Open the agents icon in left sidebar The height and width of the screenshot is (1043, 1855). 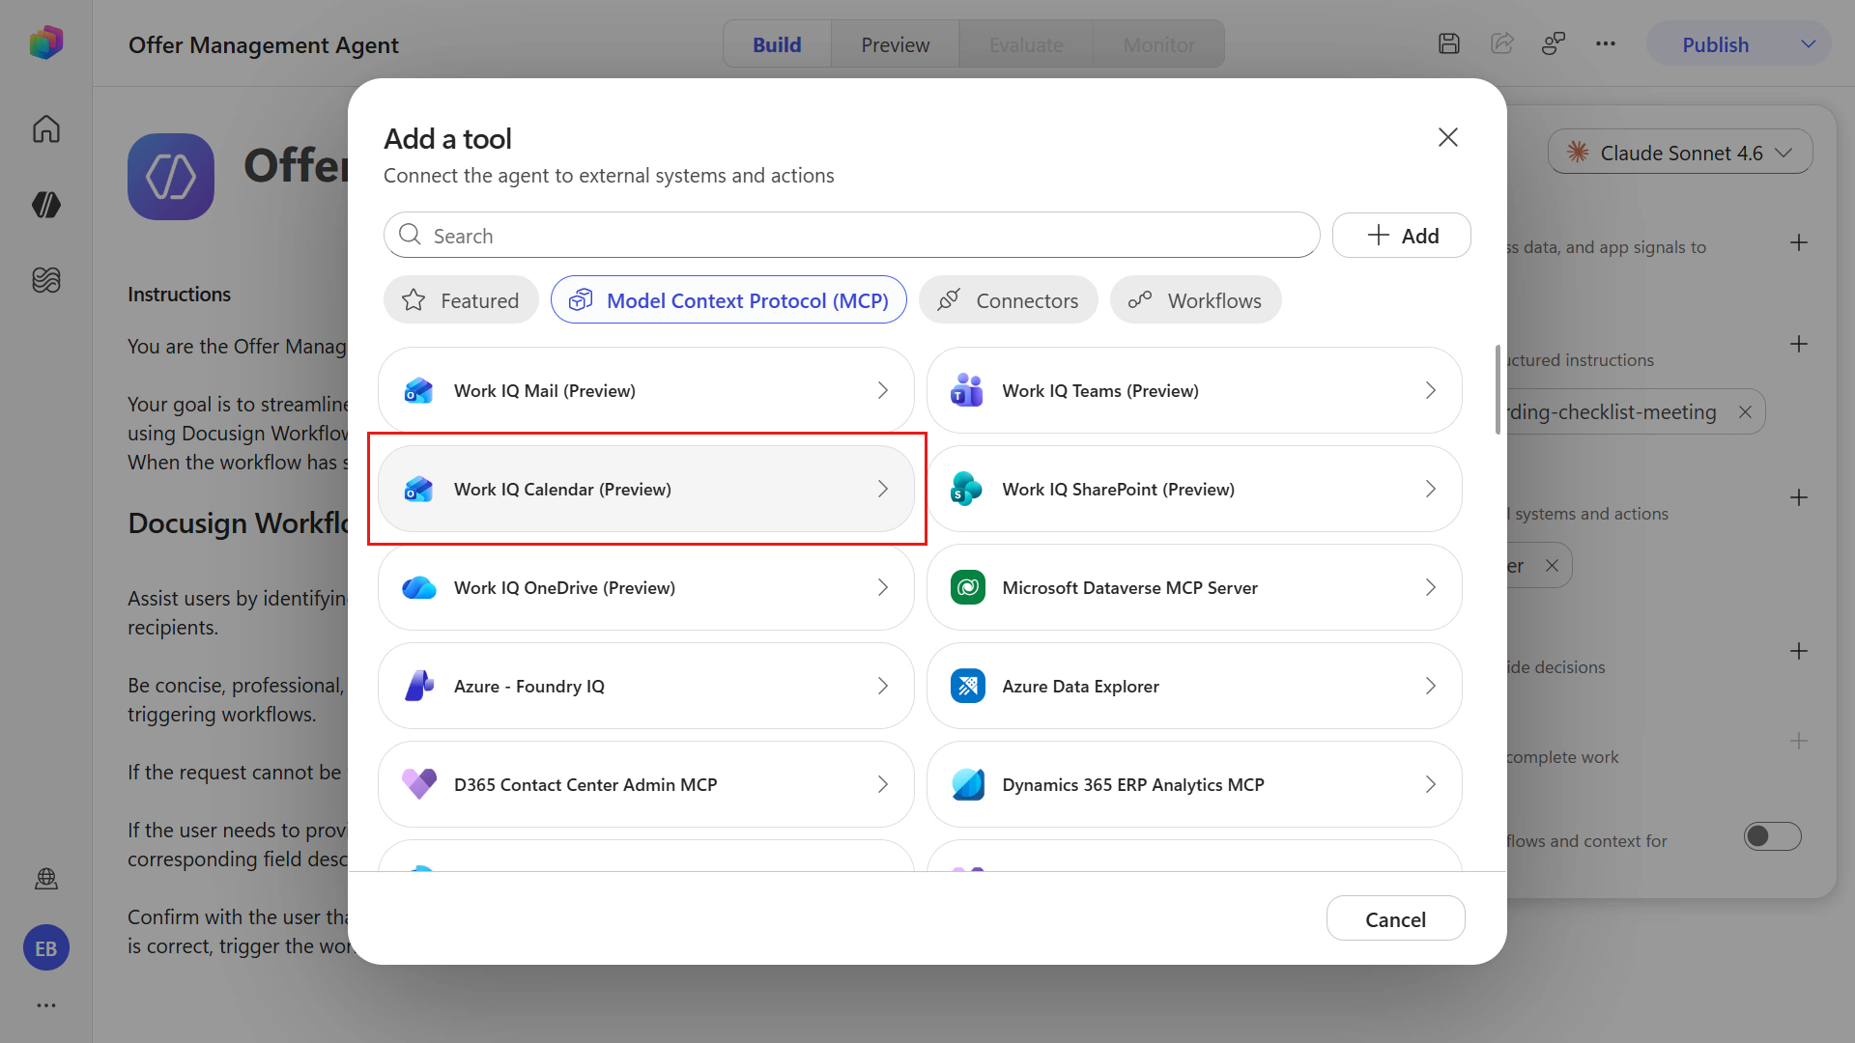(x=46, y=205)
